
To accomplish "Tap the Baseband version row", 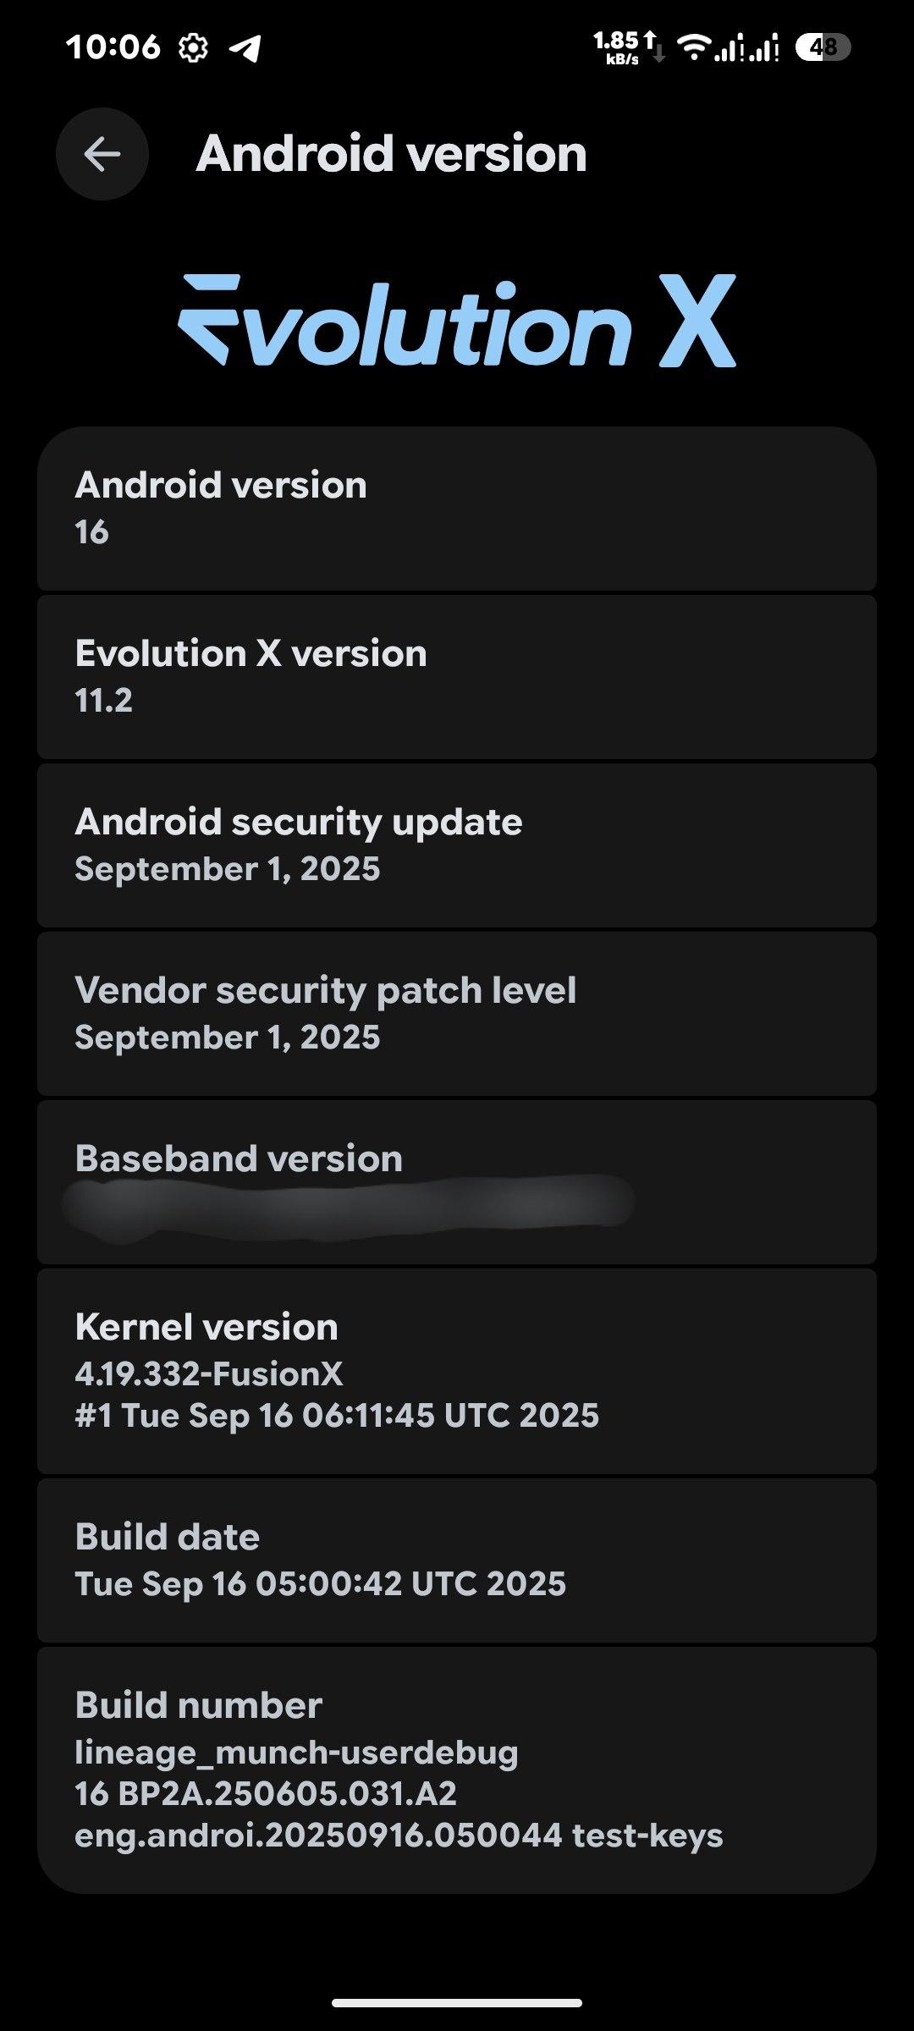I will [x=457, y=1181].
